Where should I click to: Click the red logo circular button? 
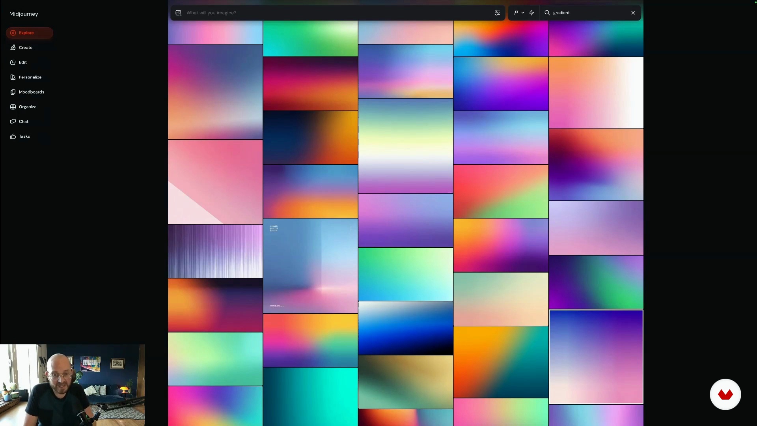(725, 394)
